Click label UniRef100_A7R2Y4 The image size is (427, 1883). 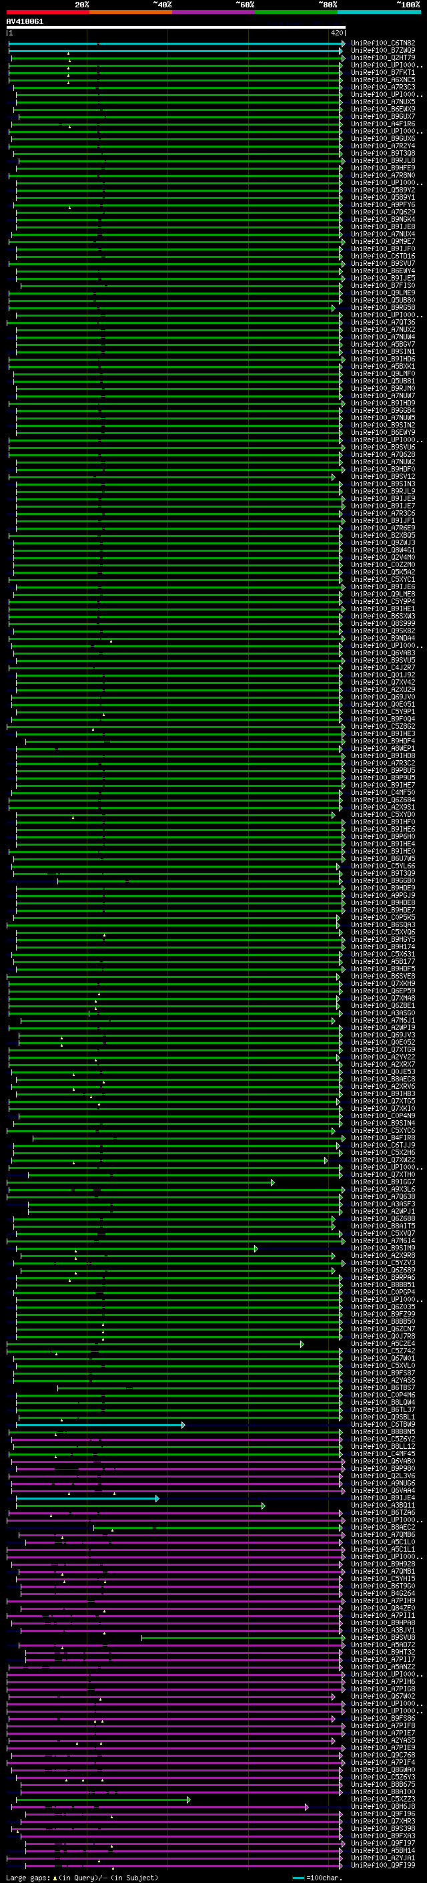point(382,146)
